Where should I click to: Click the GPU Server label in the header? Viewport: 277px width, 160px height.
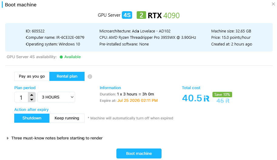click(109, 15)
